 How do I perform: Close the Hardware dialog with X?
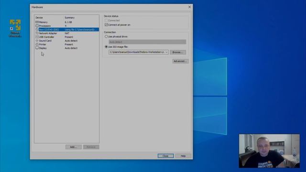coord(189,7)
